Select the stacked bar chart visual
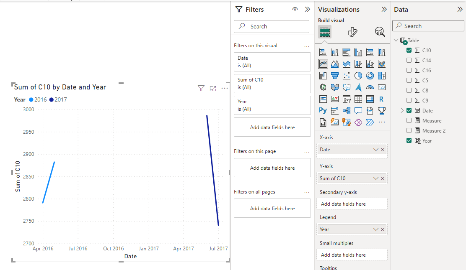This screenshot has height=270, width=466. coord(323,53)
